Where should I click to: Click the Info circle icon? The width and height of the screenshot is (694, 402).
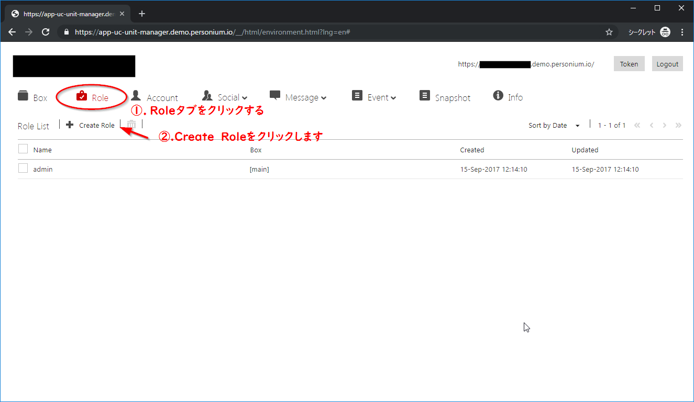pos(498,95)
